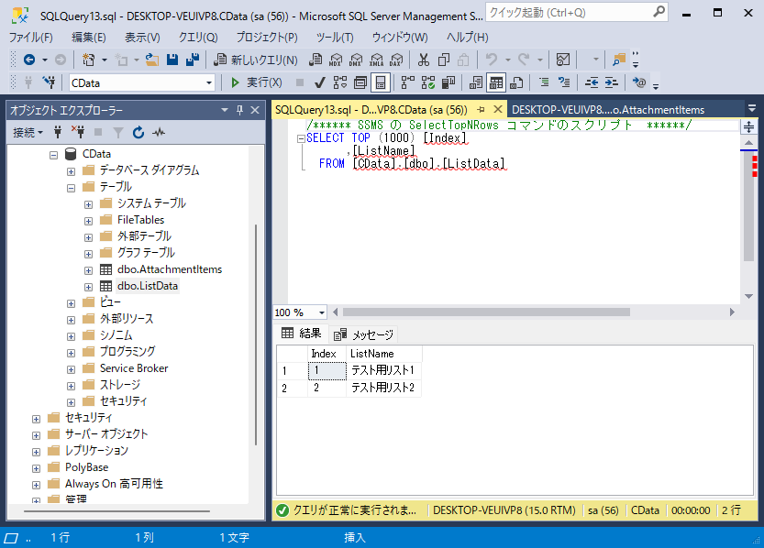The height and width of the screenshot is (548, 764).
Task: Switch output to Results to Text
Action: click(475, 82)
